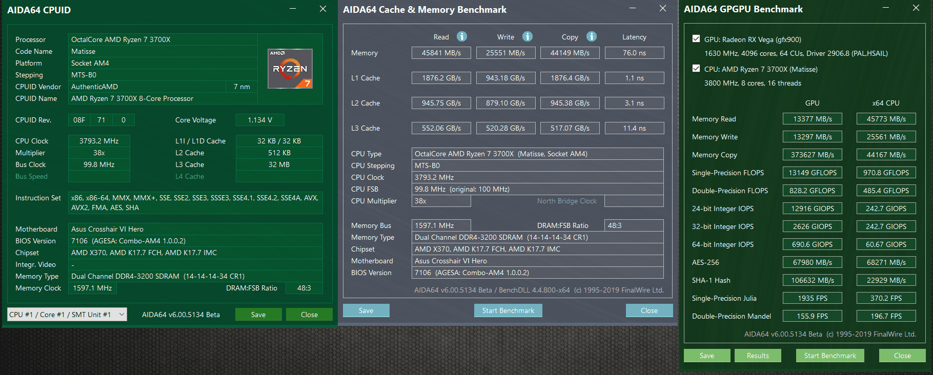Click Save in Cache & Memory Benchmark
The image size is (933, 375).
click(x=366, y=310)
